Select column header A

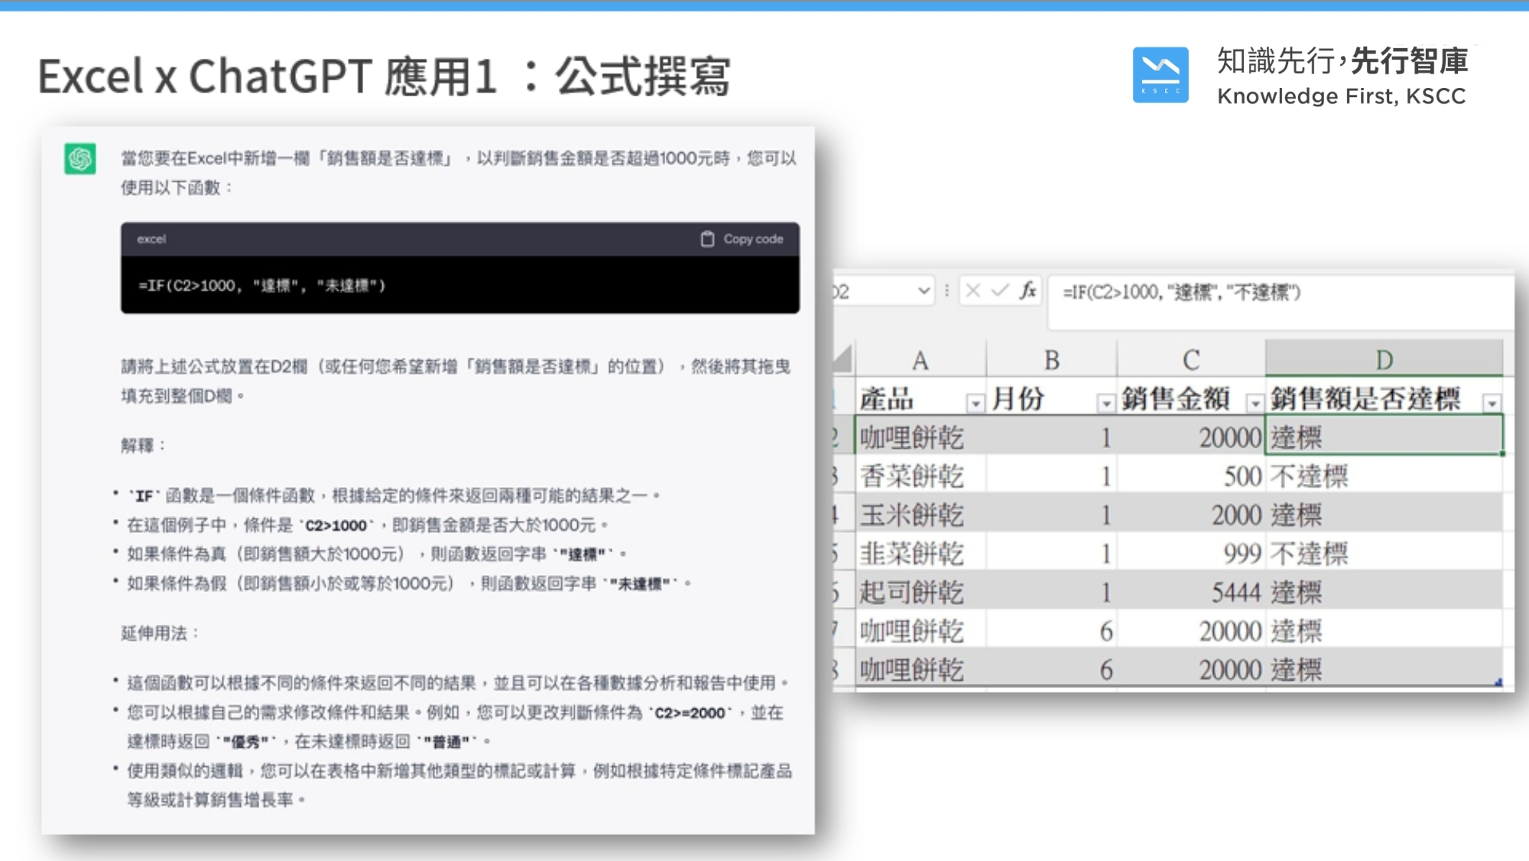pyautogui.click(x=920, y=359)
